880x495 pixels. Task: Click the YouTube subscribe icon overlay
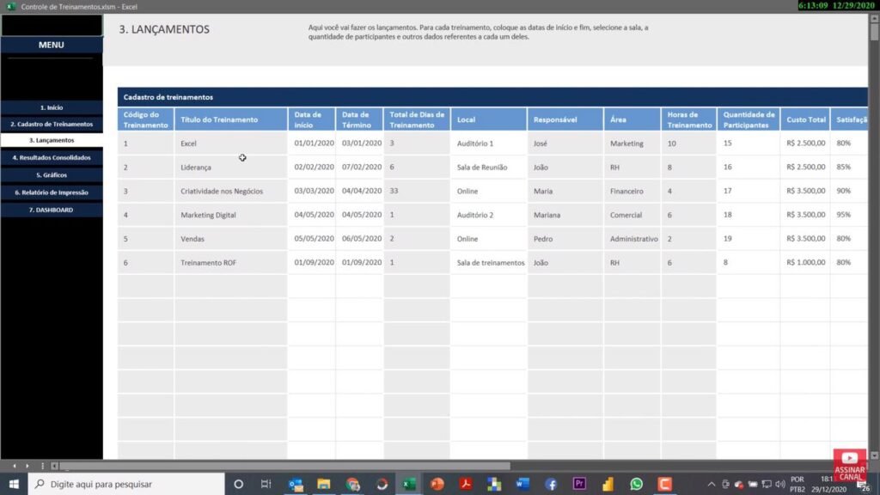(x=850, y=465)
